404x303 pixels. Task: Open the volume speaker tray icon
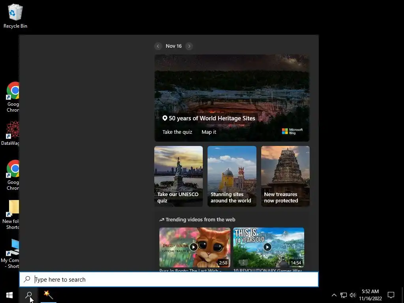[353, 295]
